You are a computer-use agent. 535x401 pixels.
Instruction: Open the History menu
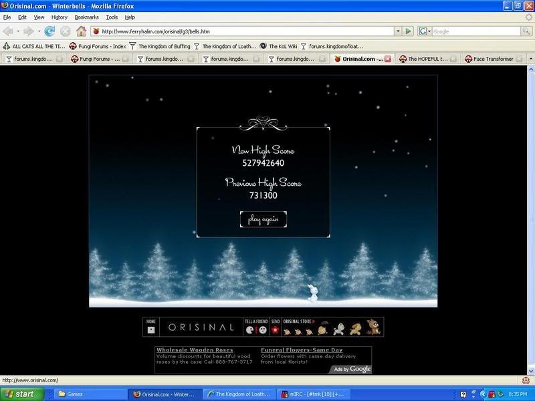pos(60,17)
